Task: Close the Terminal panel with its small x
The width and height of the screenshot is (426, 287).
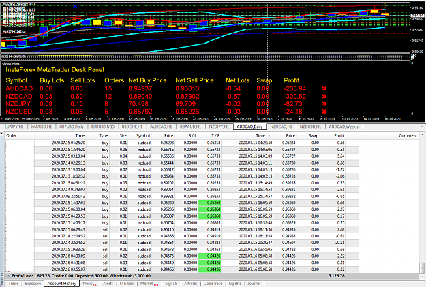Action: pos(1,133)
